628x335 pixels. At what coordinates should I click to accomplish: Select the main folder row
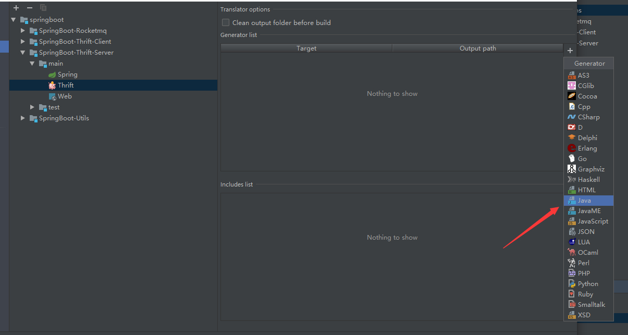pyautogui.click(x=113, y=64)
